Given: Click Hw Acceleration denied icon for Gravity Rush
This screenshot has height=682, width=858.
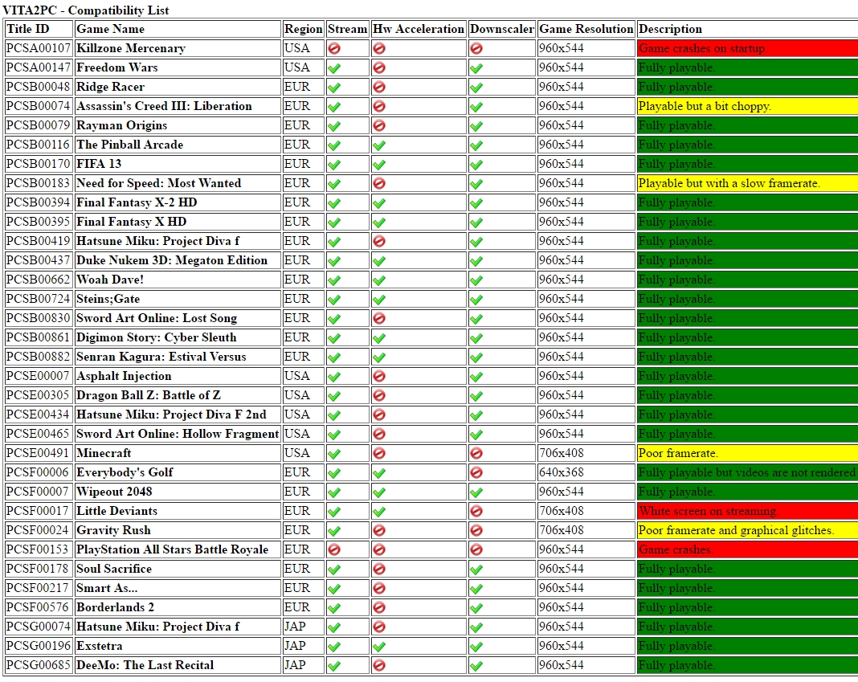Looking at the screenshot, I should click(378, 530).
